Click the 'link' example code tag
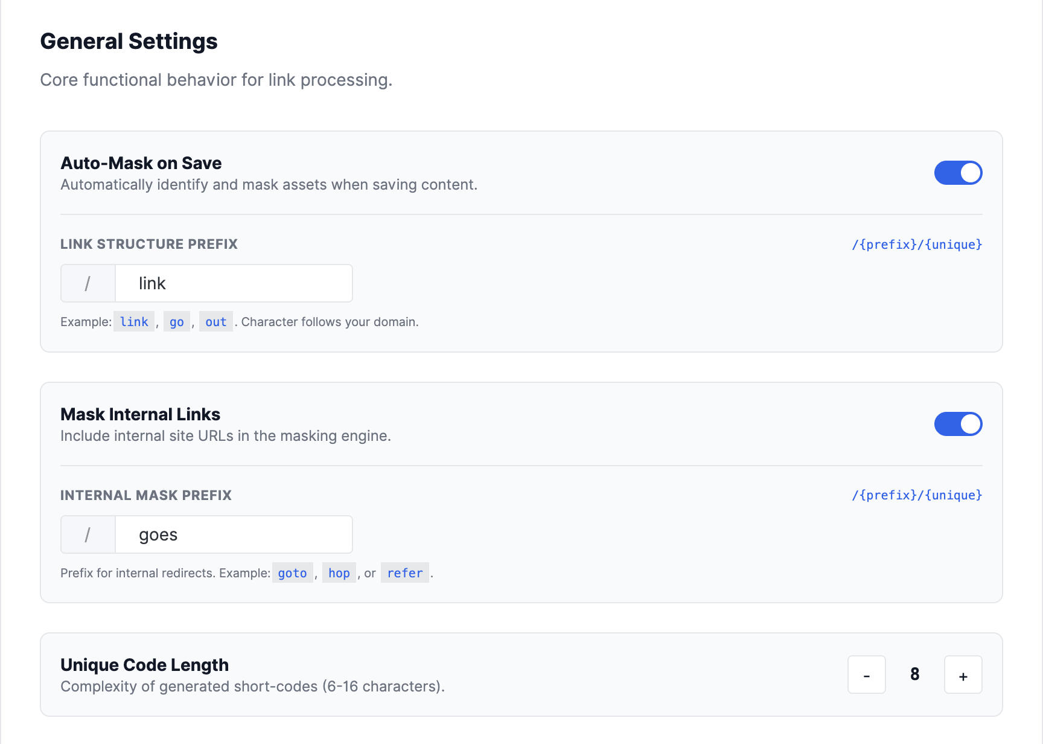Image resolution: width=1043 pixels, height=744 pixels. click(134, 322)
